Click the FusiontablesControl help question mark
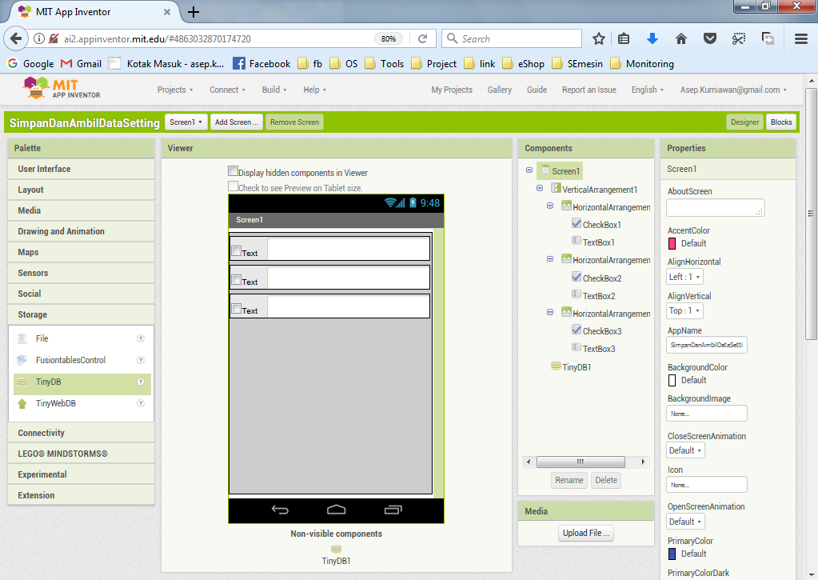 tap(141, 360)
